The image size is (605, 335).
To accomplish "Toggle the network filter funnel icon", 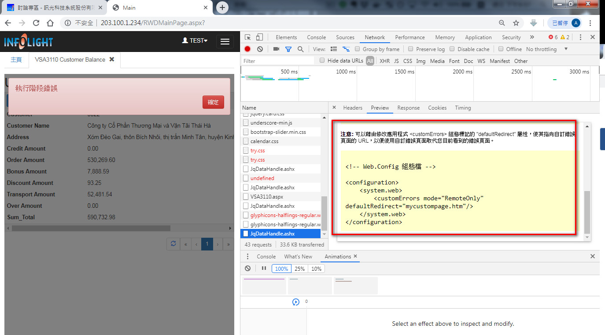I will tap(288, 49).
